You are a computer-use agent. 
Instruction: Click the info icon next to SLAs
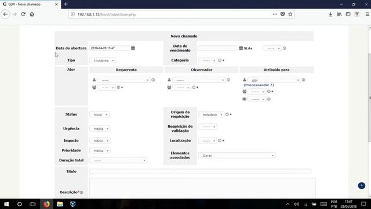coord(285,48)
